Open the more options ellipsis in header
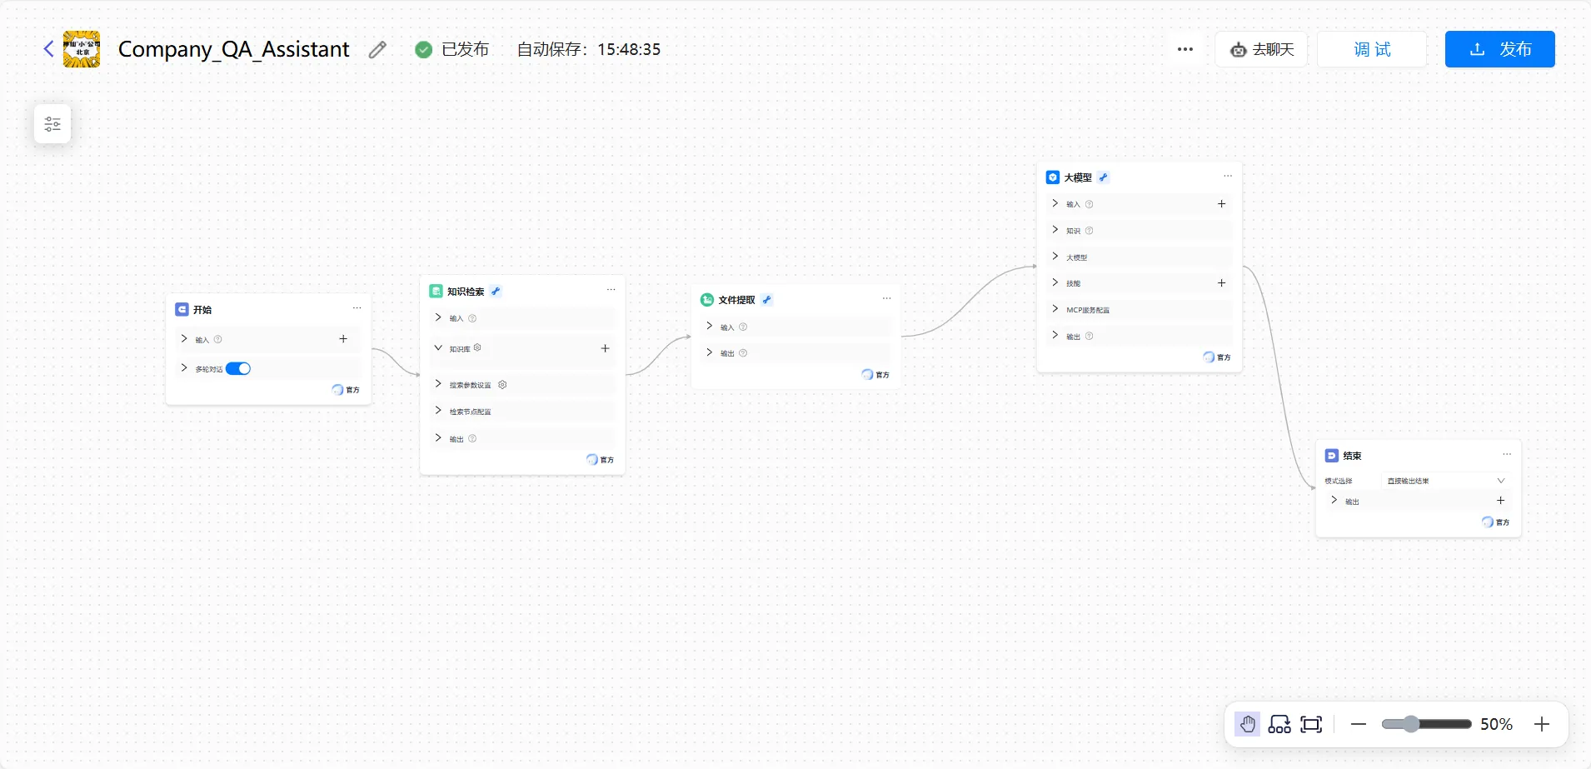This screenshot has height=769, width=1591. tap(1185, 49)
